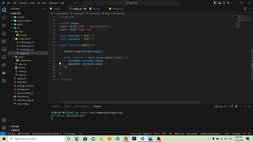Click the Windows Start button
The image size is (253, 142).
coord(4,138)
